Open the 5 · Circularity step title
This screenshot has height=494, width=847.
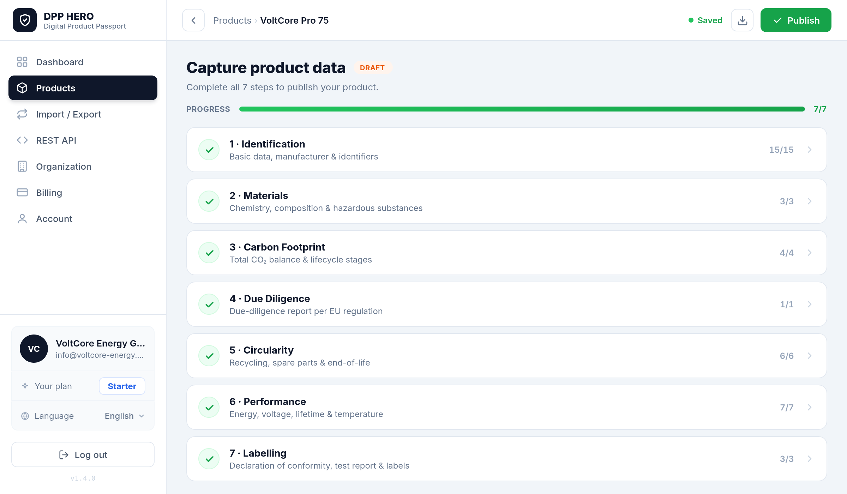click(x=262, y=350)
